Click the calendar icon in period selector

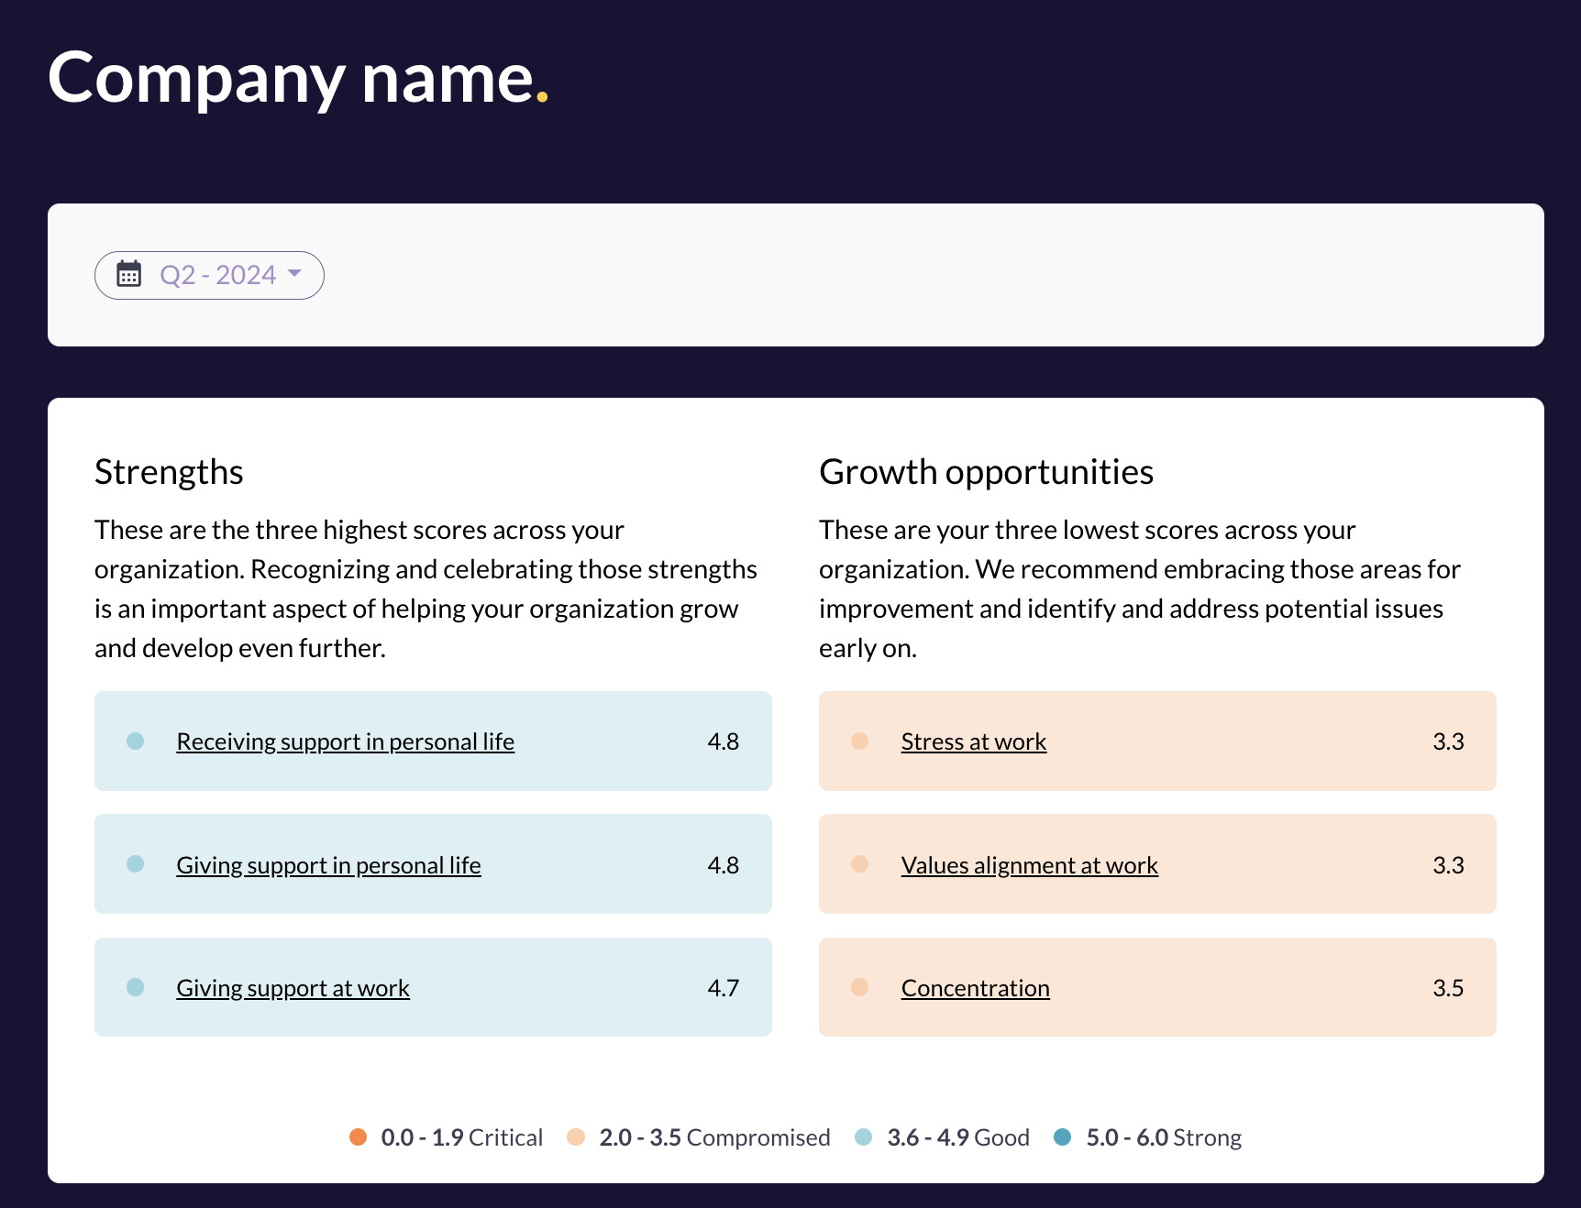tap(129, 274)
